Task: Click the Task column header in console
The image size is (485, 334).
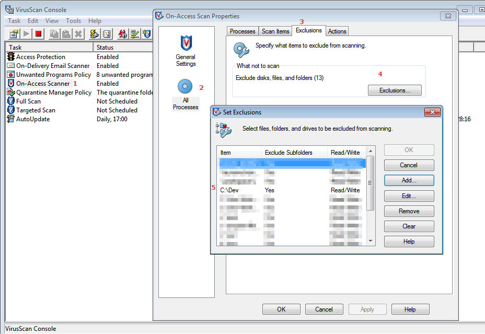Action: [50, 48]
